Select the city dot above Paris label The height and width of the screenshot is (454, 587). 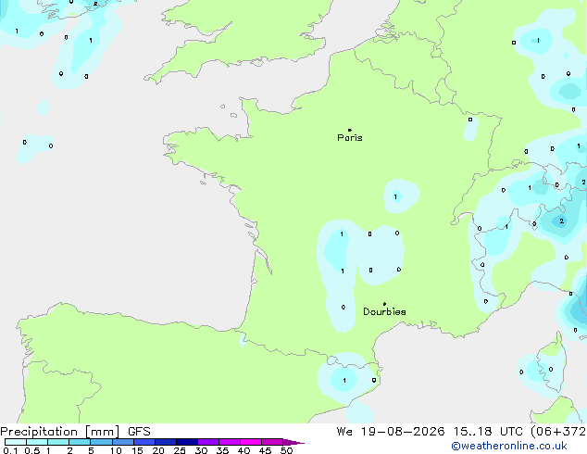coord(350,130)
